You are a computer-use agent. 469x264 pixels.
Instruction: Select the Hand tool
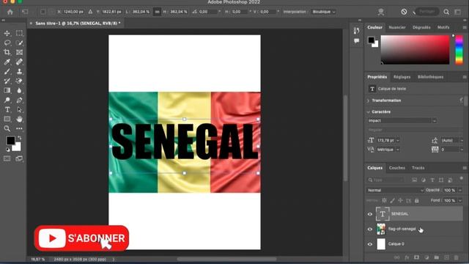[x=20, y=119]
